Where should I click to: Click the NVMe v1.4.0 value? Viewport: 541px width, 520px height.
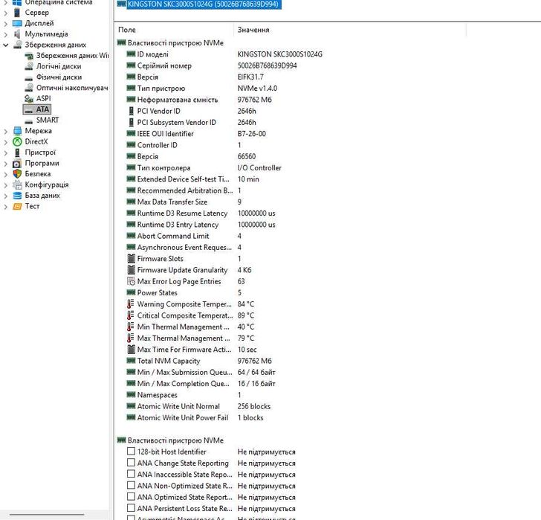pos(257,89)
